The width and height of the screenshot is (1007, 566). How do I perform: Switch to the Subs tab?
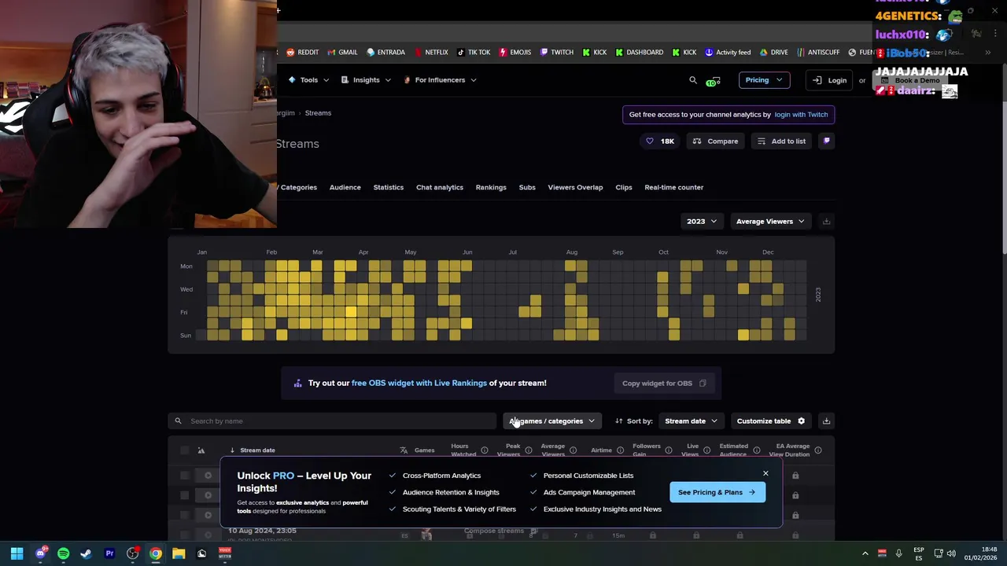527,188
